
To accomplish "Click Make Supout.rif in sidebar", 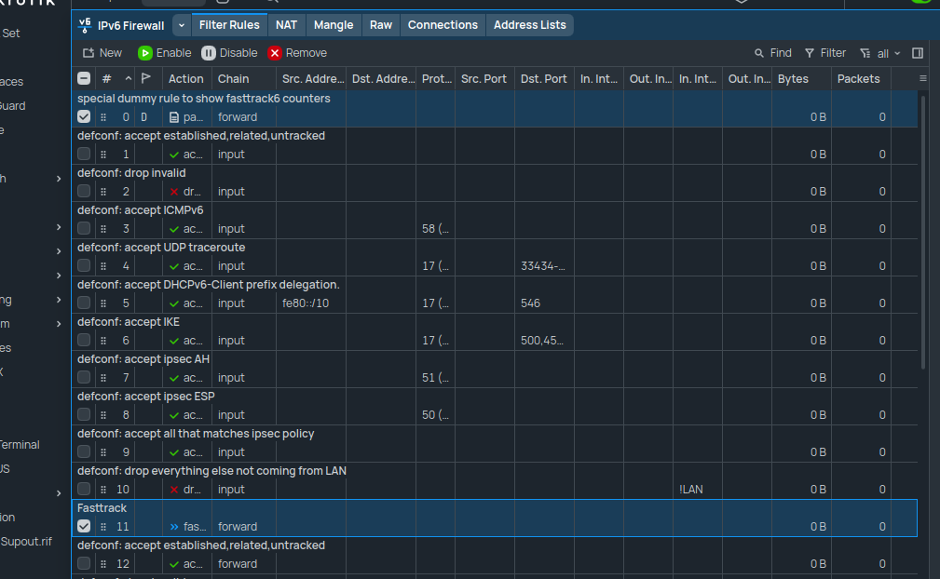I will 27,541.
